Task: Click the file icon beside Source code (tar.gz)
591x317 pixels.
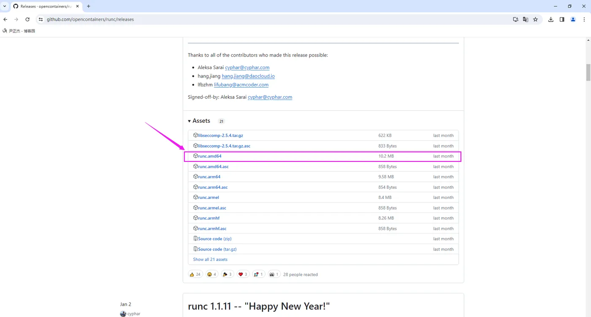Action: point(195,249)
